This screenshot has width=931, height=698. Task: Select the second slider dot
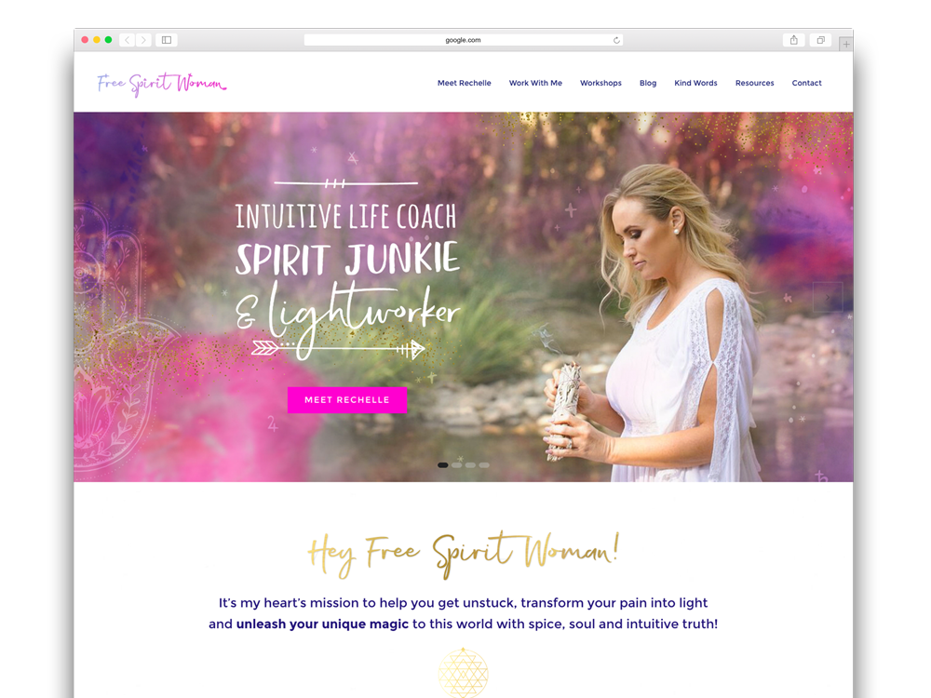456,465
